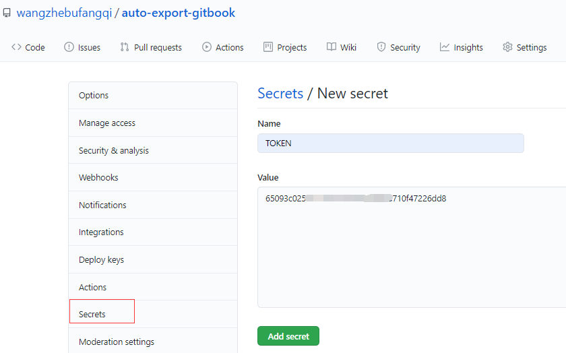View the Security tab
The height and width of the screenshot is (353, 566).
(x=399, y=47)
